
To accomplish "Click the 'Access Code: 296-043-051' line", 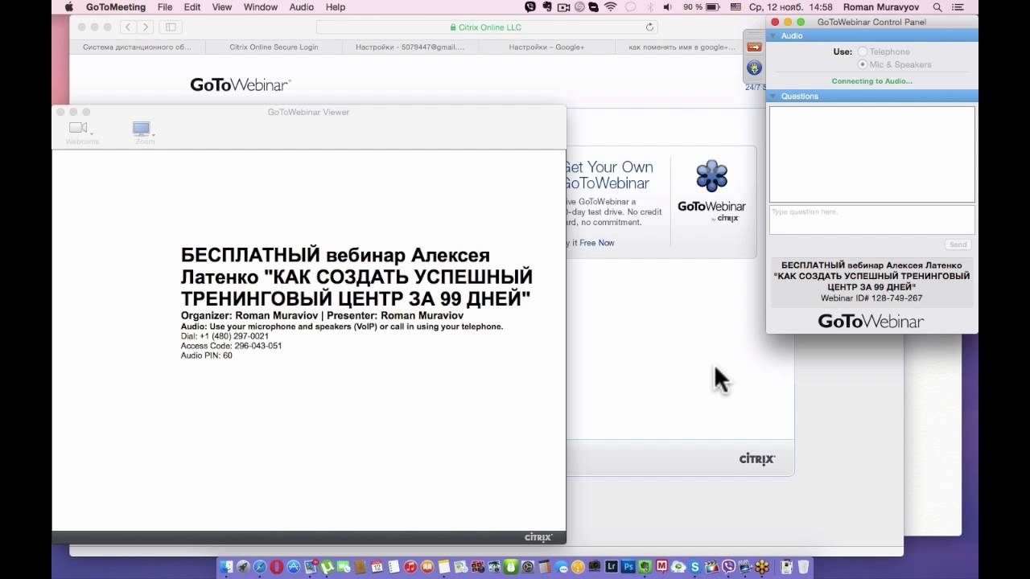I will tap(231, 346).
